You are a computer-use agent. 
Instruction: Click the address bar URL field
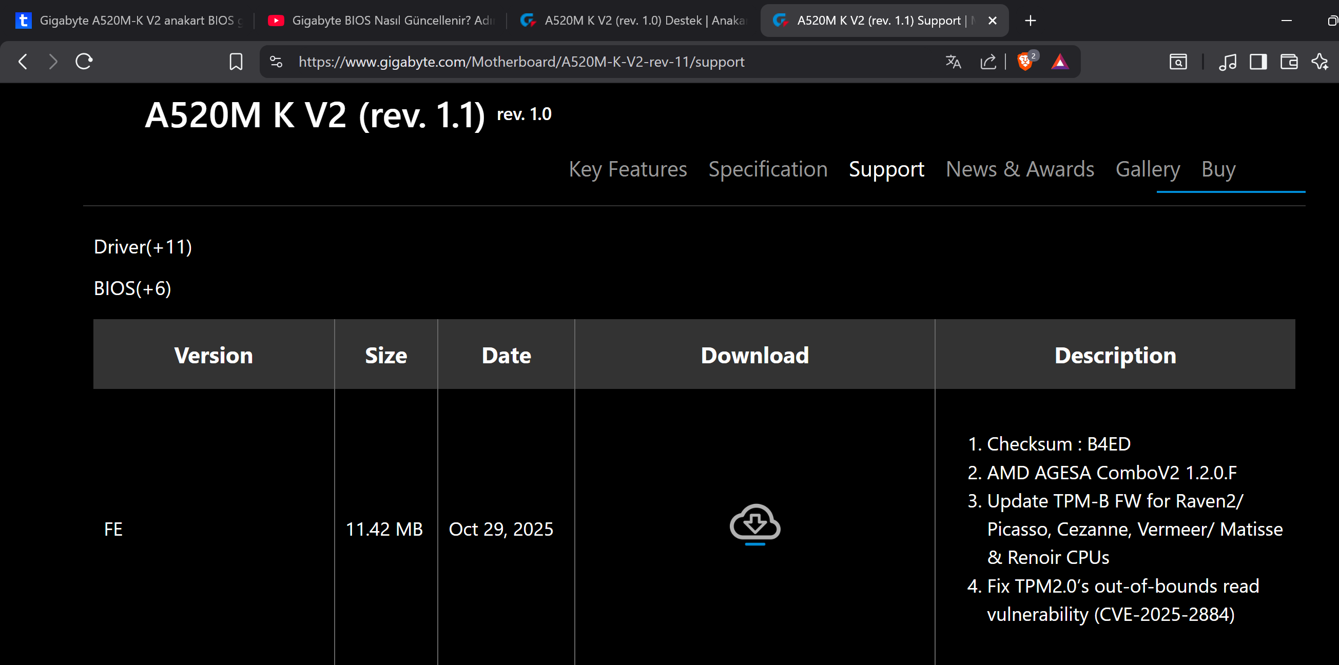pos(521,62)
